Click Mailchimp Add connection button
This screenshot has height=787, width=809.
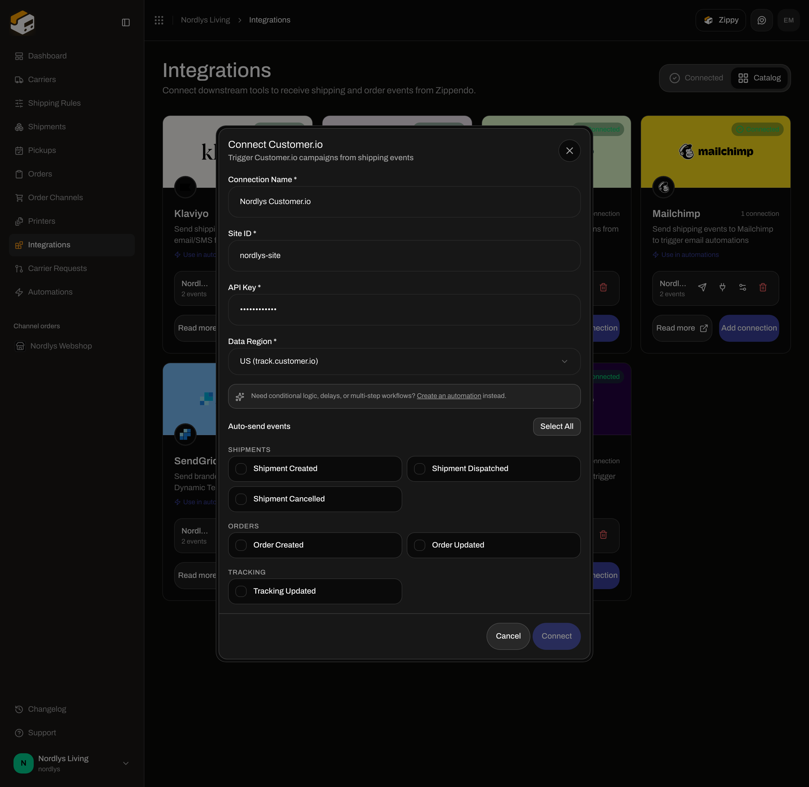749,328
